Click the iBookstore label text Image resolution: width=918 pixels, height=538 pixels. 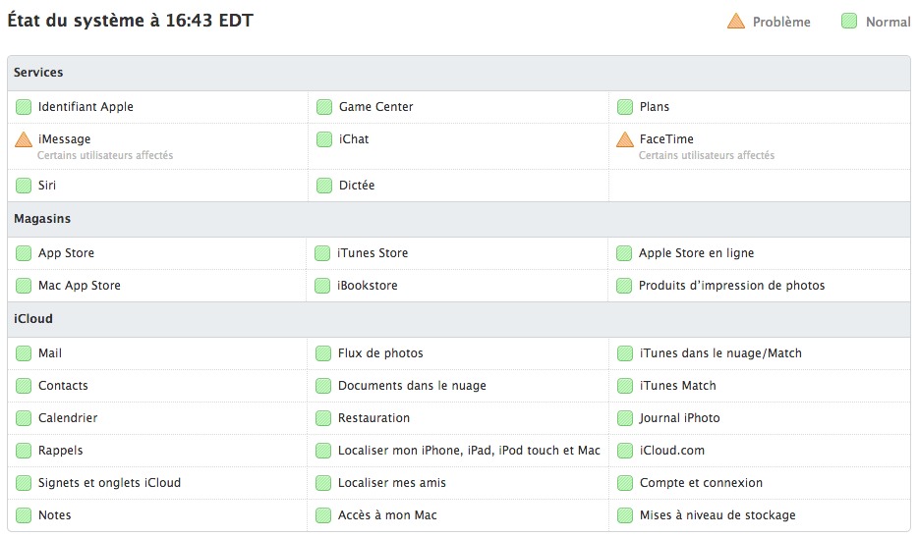click(x=367, y=286)
